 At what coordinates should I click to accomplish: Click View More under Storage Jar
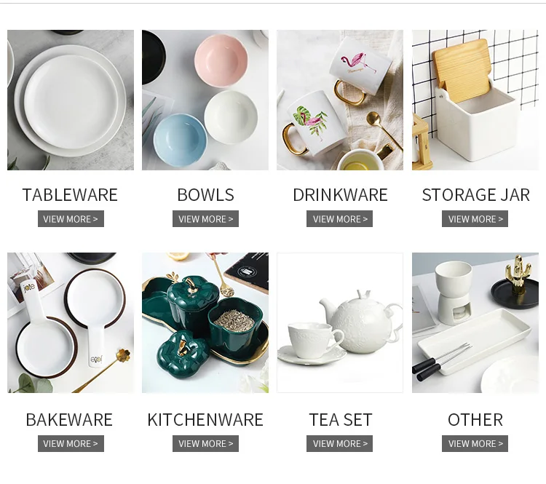point(475,218)
